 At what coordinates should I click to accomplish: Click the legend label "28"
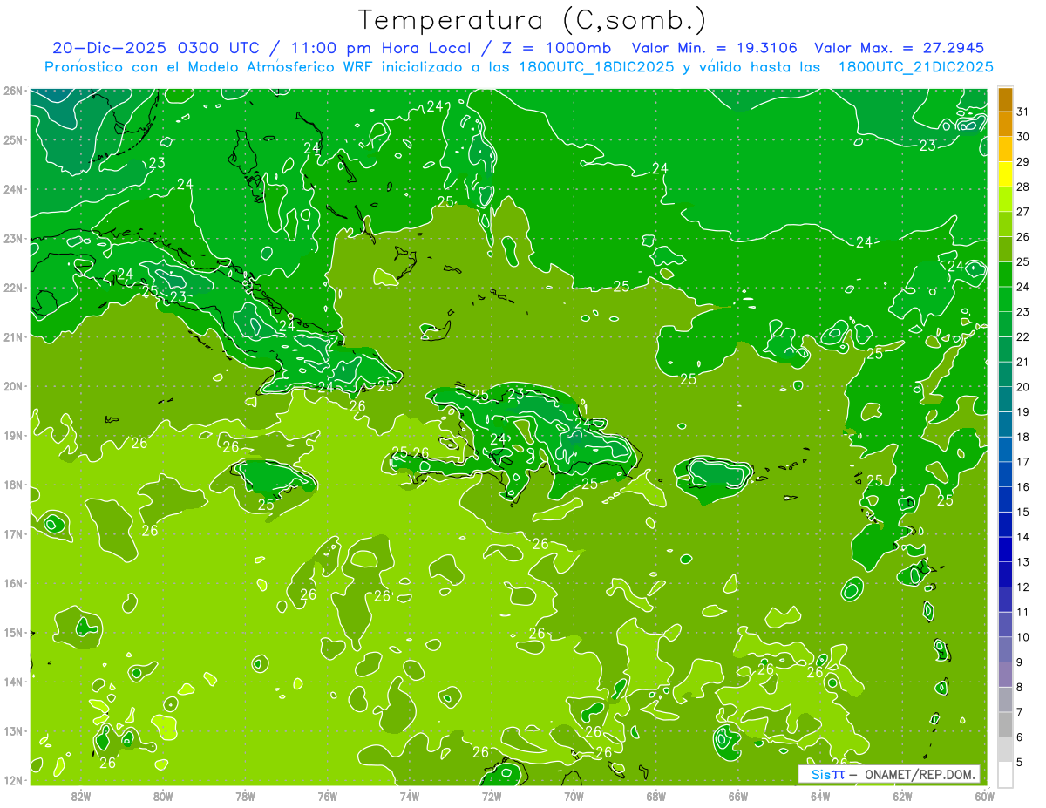pyautogui.click(x=1022, y=187)
